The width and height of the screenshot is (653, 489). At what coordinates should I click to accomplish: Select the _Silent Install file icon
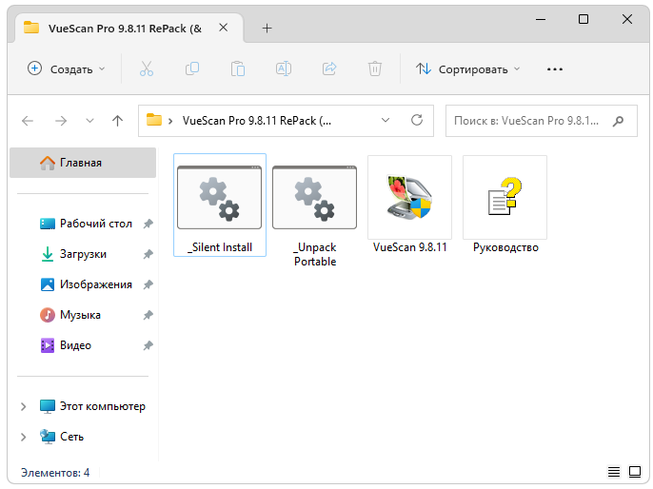pyautogui.click(x=220, y=197)
